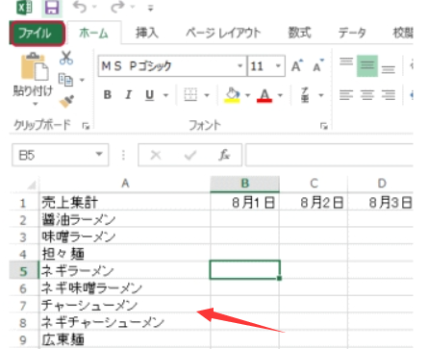428x349 pixels.
Task: Expand the Name Box dropdown
Action: pos(99,155)
